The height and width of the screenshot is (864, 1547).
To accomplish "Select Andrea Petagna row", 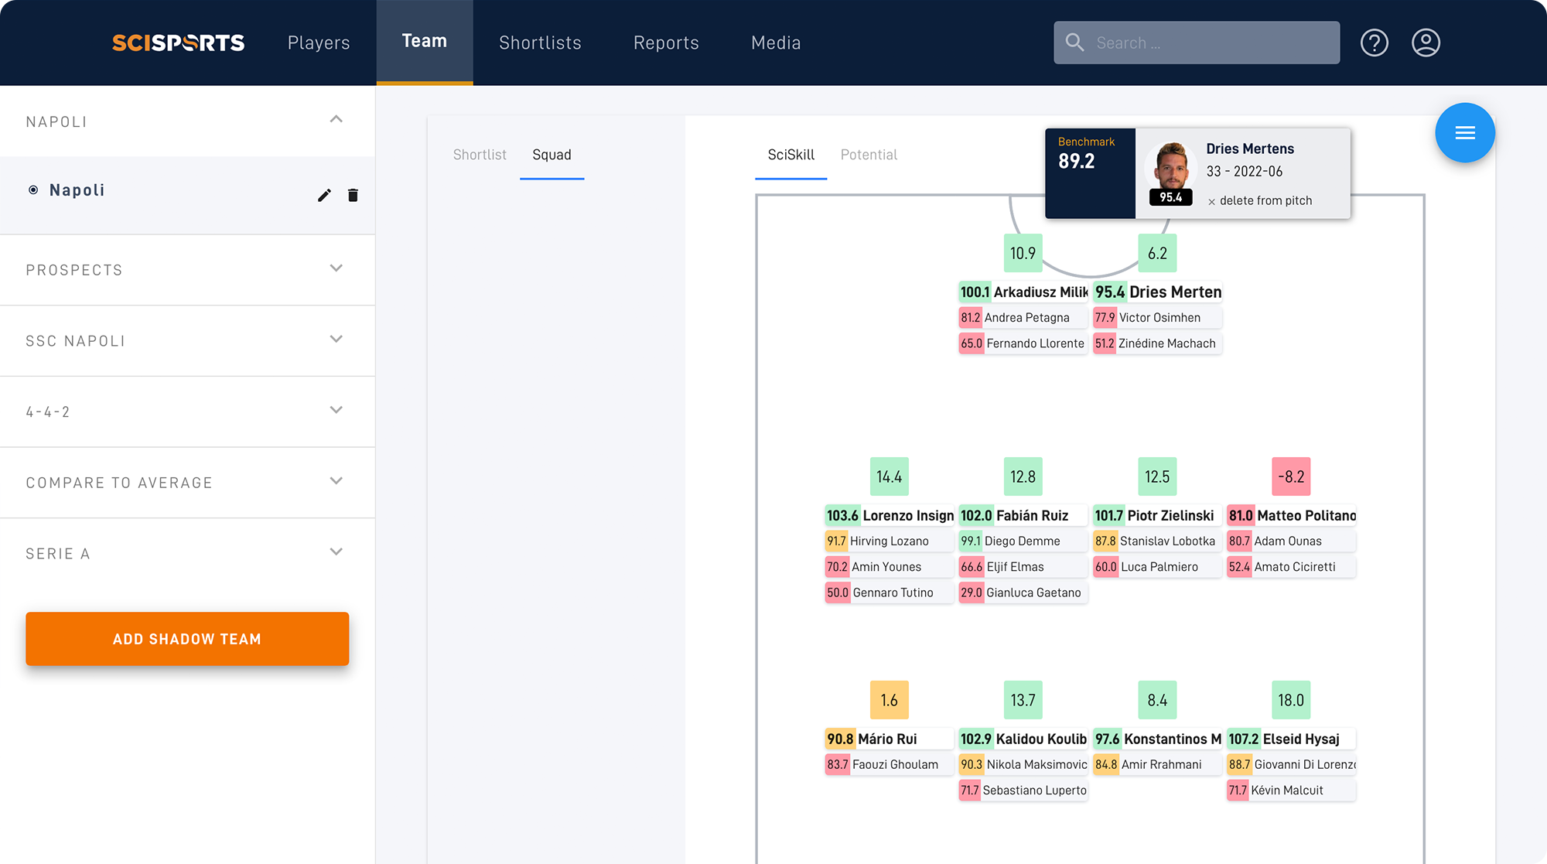I will [x=1023, y=317].
